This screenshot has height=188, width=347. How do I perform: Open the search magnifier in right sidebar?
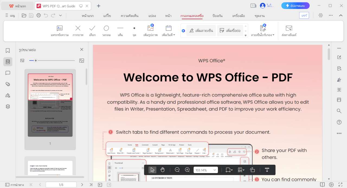point(339,111)
